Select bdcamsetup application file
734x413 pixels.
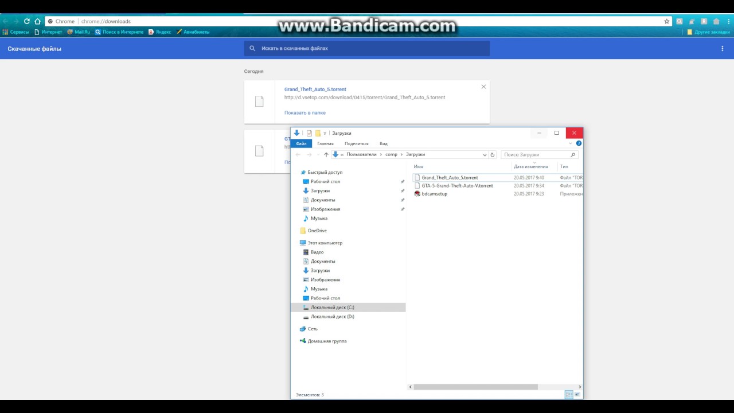tap(434, 194)
